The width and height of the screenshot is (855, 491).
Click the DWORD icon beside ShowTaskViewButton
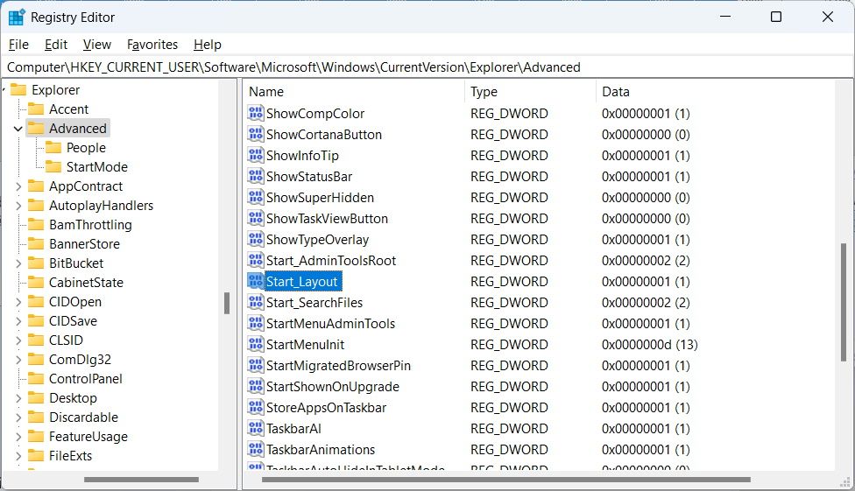(x=255, y=218)
